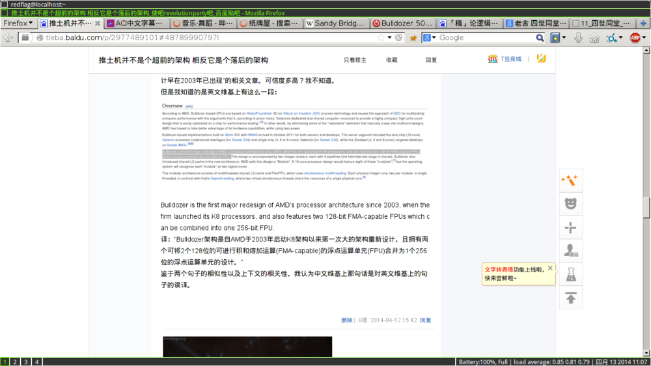Switch to the 音乐·舞蹈 tab
This screenshot has height=366, width=651.
coord(204,23)
